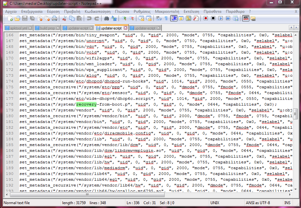Screen dimensions: 301x208
Task: Toggle word wrap in the toolbar
Action: (x=159, y=18)
